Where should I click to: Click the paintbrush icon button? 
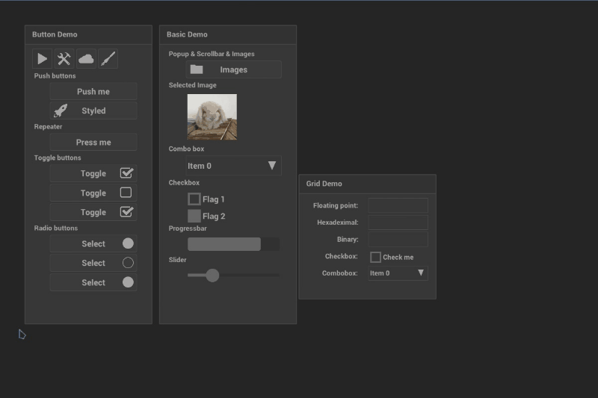tap(108, 59)
